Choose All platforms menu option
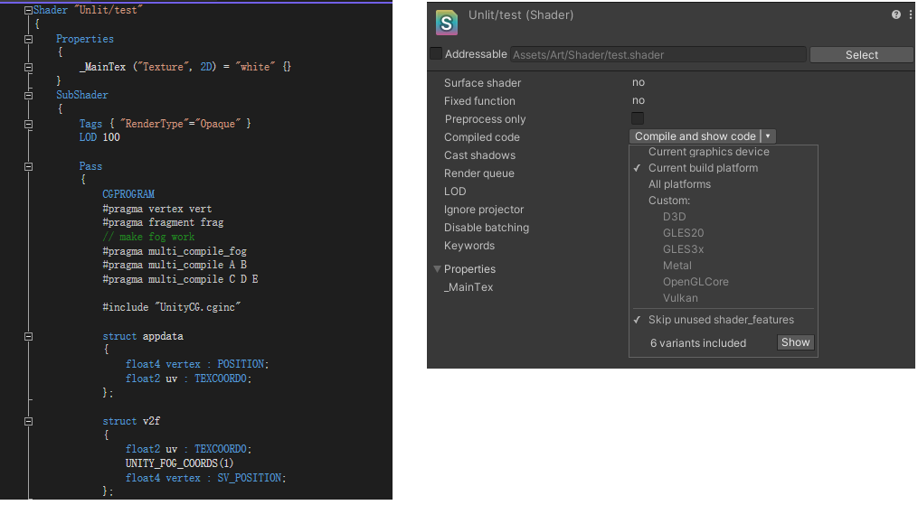The image size is (918, 505). click(x=679, y=184)
